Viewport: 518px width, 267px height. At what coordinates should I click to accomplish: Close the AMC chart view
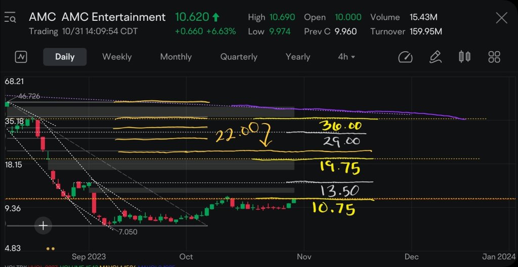pyautogui.click(x=501, y=18)
